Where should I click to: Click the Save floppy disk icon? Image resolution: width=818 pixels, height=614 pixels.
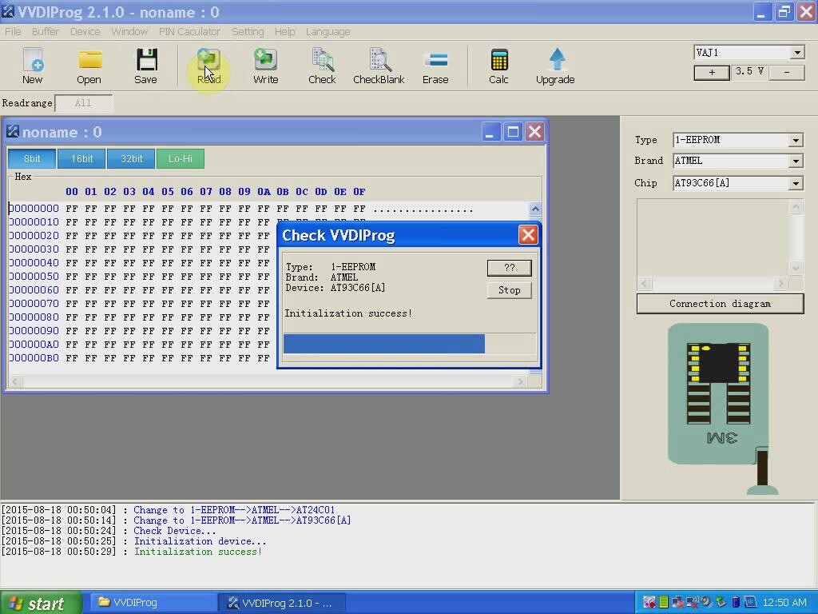(145, 66)
